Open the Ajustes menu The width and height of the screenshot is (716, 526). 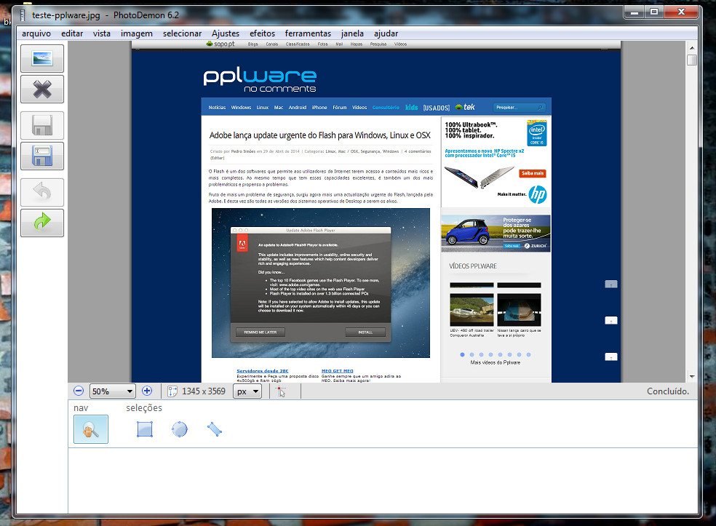[226, 33]
